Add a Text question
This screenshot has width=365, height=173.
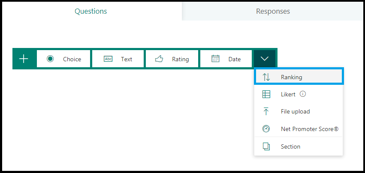point(118,59)
